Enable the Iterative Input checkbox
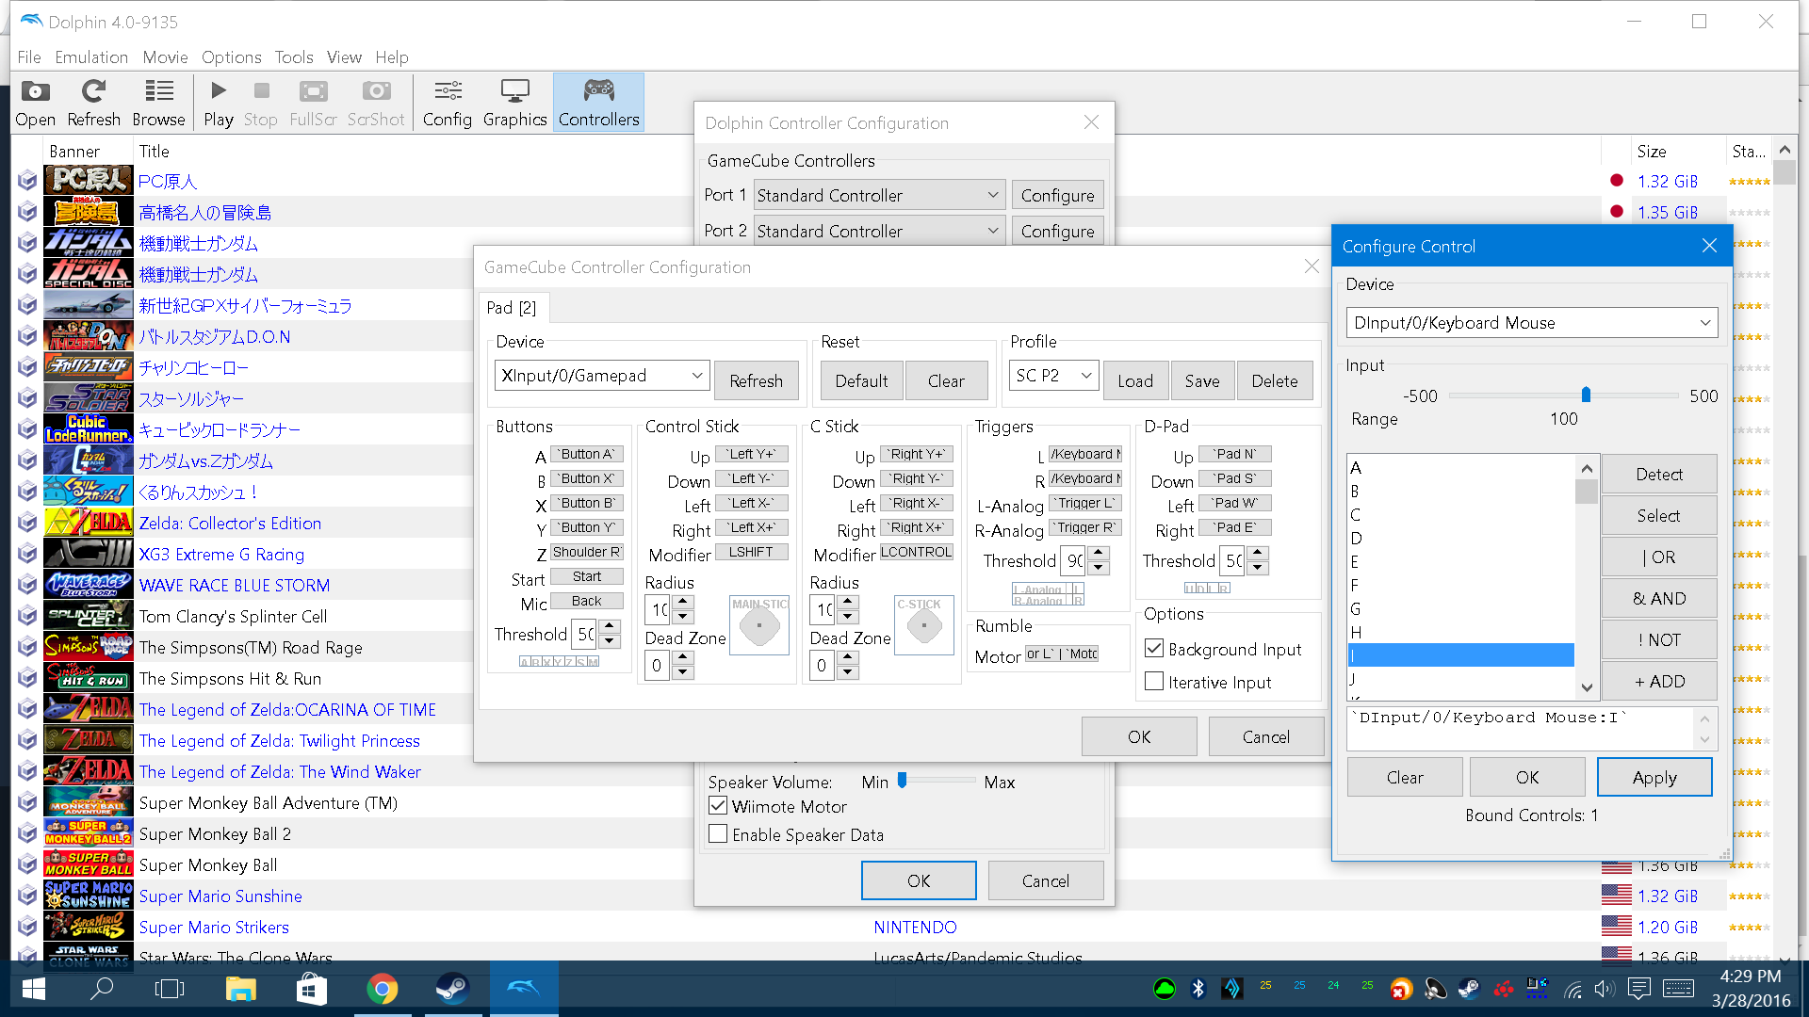Image resolution: width=1809 pixels, height=1017 pixels. coord(1154,682)
